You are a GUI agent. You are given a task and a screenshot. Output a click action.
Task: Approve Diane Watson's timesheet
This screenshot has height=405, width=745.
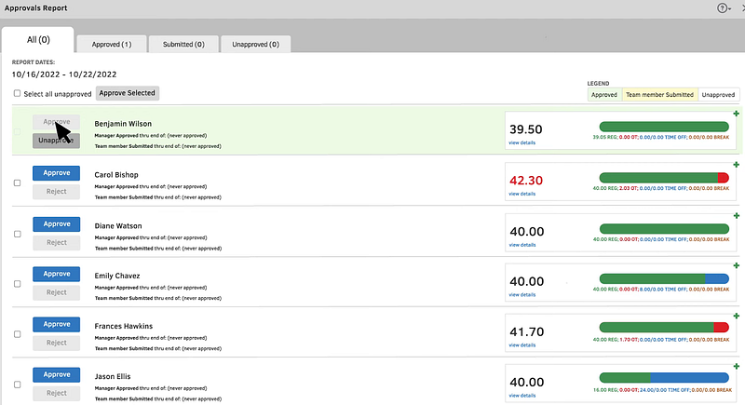tap(56, 223)
